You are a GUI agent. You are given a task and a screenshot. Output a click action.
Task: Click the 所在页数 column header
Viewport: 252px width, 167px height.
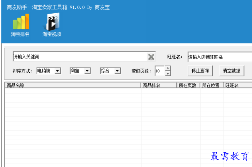pos(188,85)
